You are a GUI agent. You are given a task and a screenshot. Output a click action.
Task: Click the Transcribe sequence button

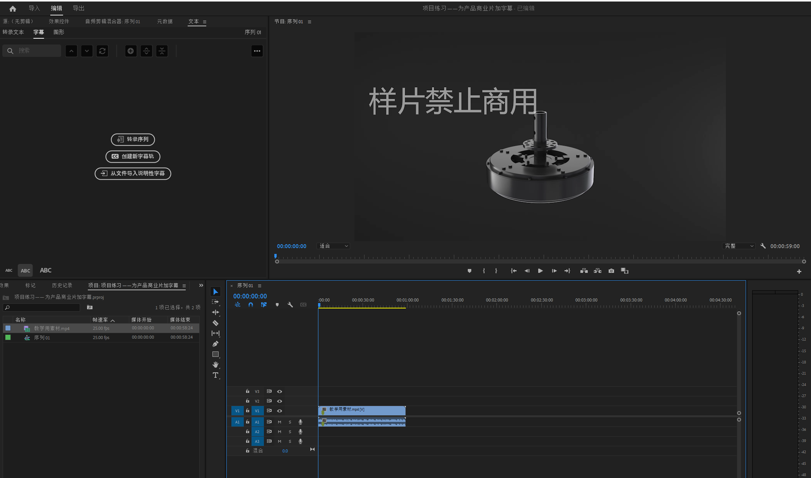pyautogui.click(x=133, y=139)
